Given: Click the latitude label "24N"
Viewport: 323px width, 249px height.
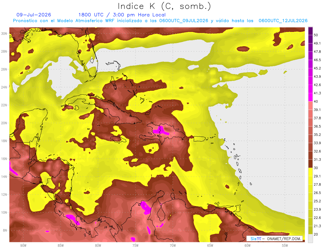Looking at the screenshot, I should tap(4, 87).
